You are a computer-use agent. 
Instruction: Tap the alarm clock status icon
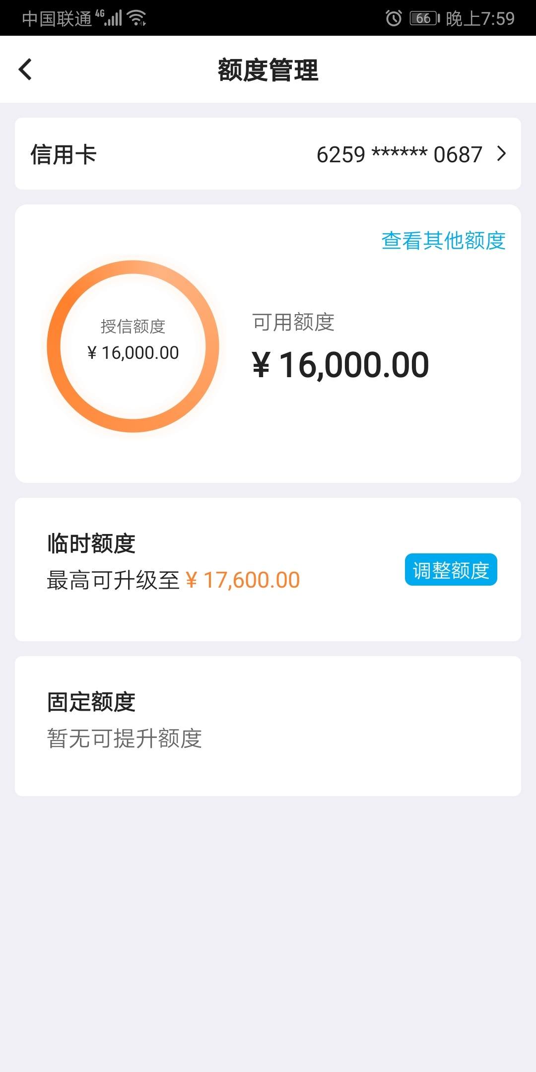click(394, 18)
